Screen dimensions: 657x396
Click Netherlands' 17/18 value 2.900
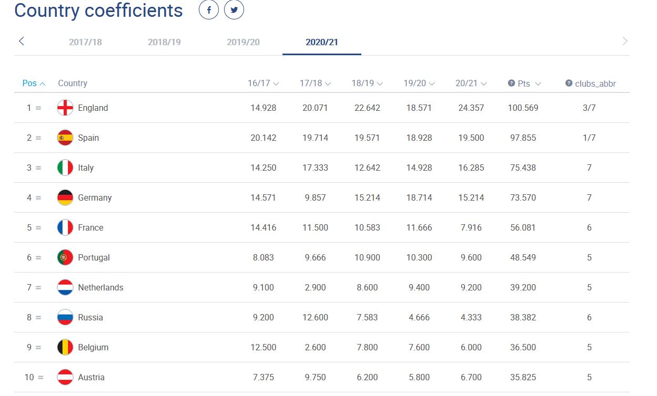pos(315,287)
